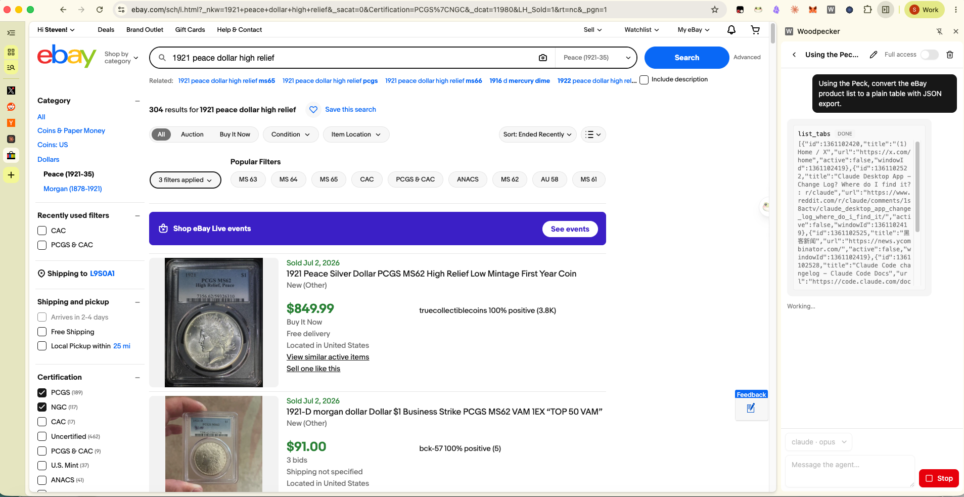Viewport: 964px width, 497px height.
Task: Open related search 1916 d mercury dime
Action: 520,81
